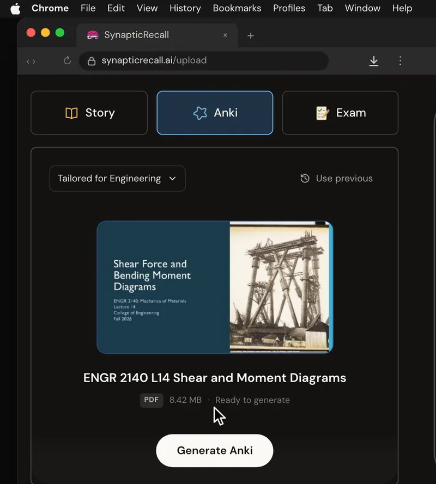This screenshot has height=484, width=436.
Task: Open Chrome's three-dot menu
Action: point(400,60)
